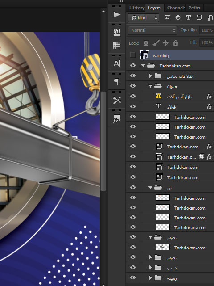
Task: Hide the فولاد text layer
Action: [133, 106]
